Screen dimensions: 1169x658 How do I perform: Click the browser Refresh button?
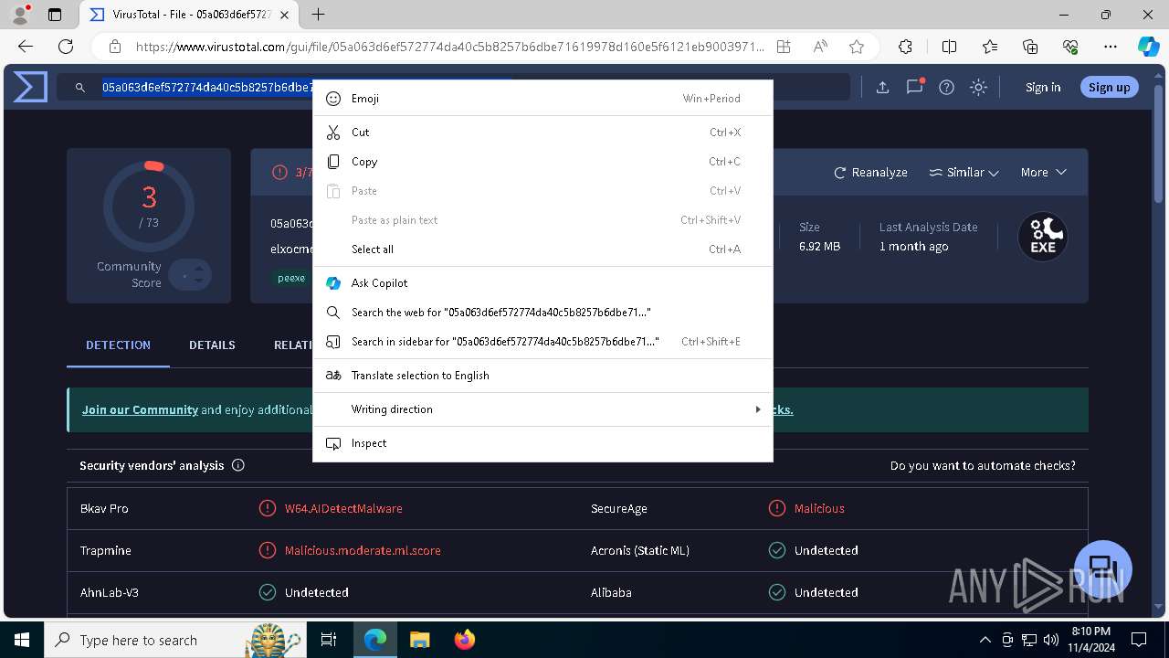click(66, 47)
